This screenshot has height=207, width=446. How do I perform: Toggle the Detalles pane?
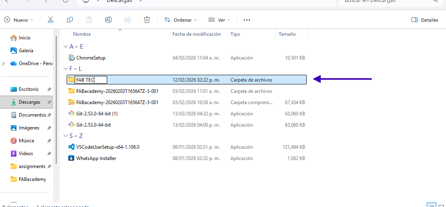425,20
